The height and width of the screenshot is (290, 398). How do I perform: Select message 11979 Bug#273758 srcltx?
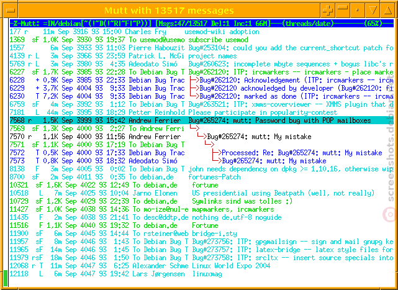pos(202,258)
